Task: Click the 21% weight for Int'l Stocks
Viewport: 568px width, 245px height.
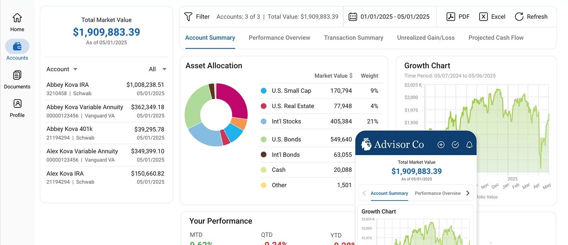Action: [x=373, y=121]
